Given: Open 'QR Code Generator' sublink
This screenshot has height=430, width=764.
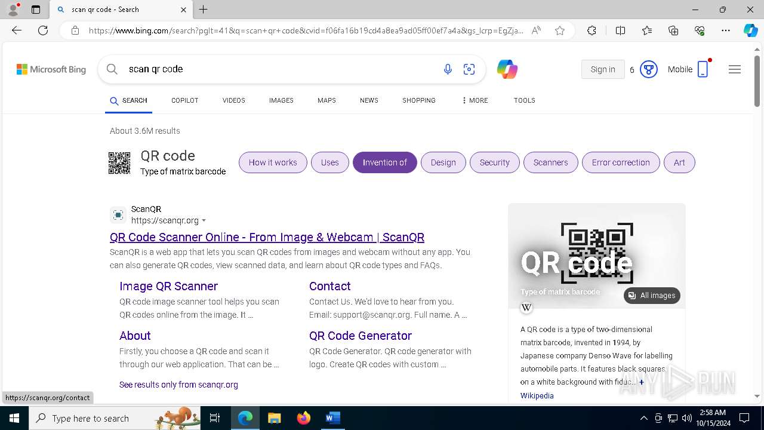Looking at the screenshot, I should 361,336.
